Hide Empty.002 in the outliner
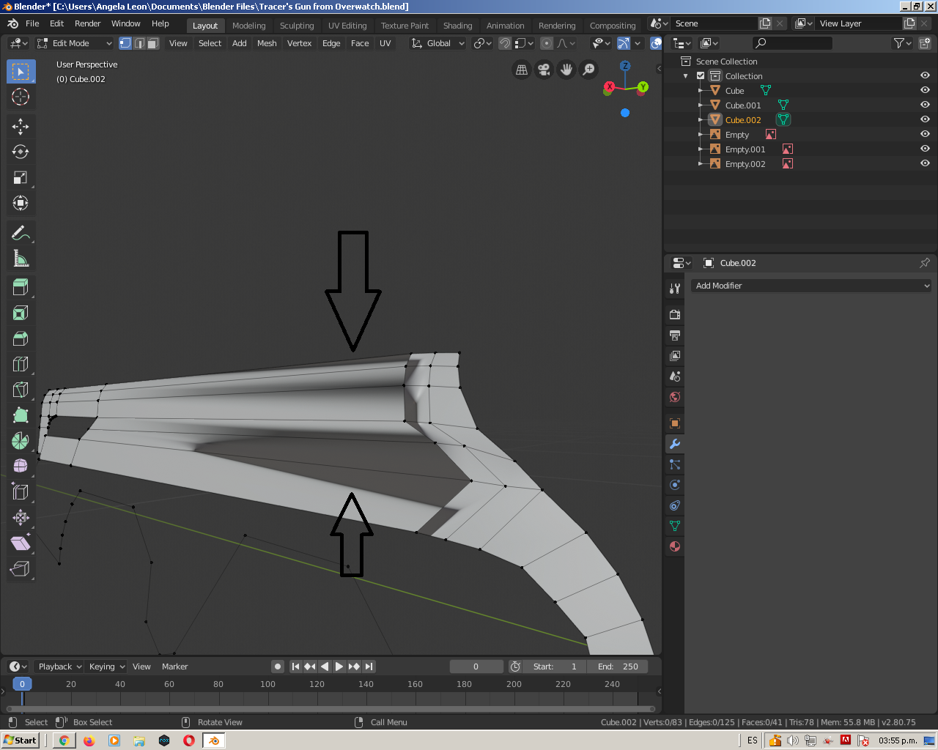Screen dimensions: 938x750 click(925, 163)
